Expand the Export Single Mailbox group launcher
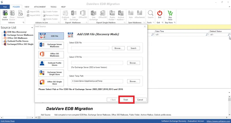The image size is (231, 123). tap(124, 23)
